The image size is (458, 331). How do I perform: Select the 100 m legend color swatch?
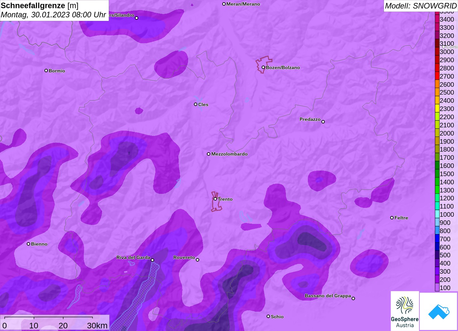tap(437, 287)
